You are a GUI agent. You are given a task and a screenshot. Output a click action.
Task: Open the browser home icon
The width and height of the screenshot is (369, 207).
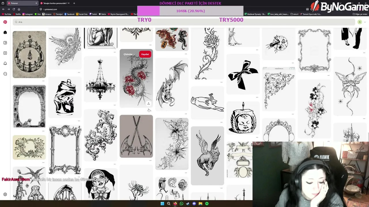tap(19, 9)
